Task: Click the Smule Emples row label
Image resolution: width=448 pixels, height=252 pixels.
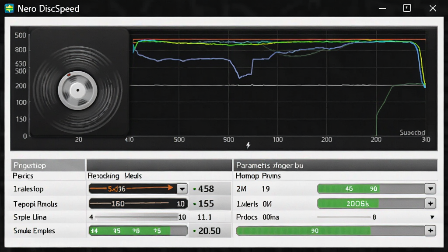Action: (x=34, y=231)
